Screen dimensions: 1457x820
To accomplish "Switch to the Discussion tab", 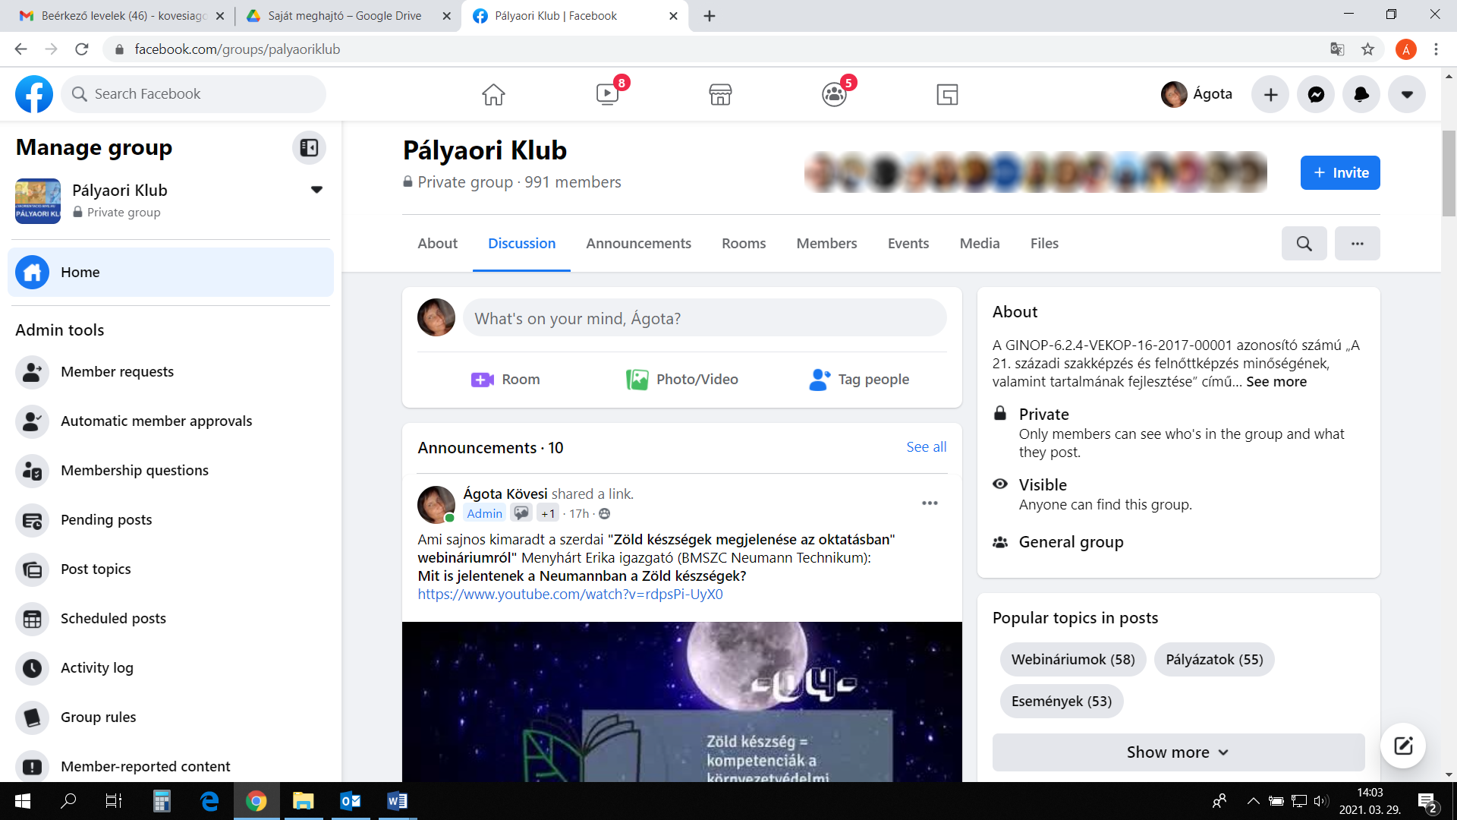I will pos(521,244).
